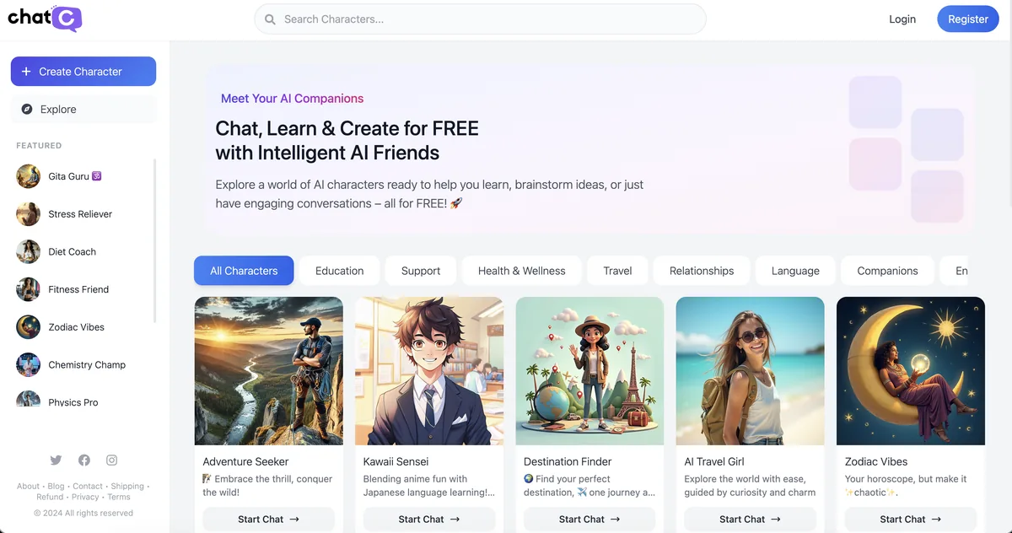Open the Shipping footer link

127,486
